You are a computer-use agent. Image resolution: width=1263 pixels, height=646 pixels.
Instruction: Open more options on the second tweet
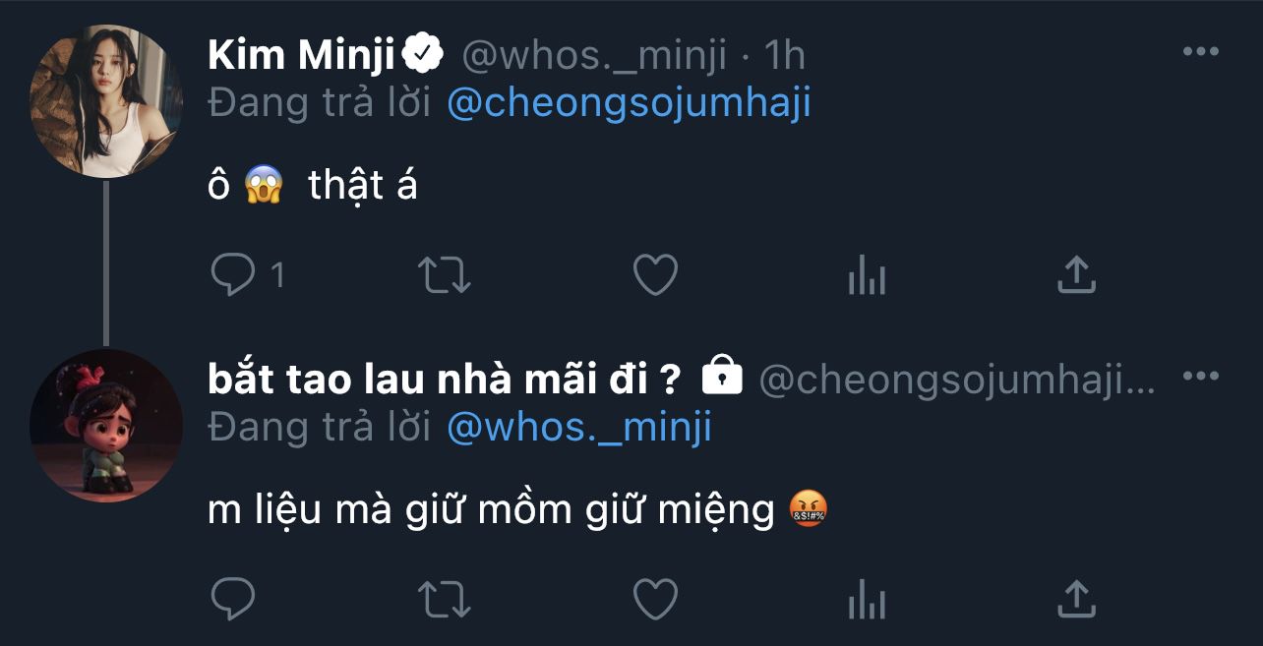coord(1200,378)
